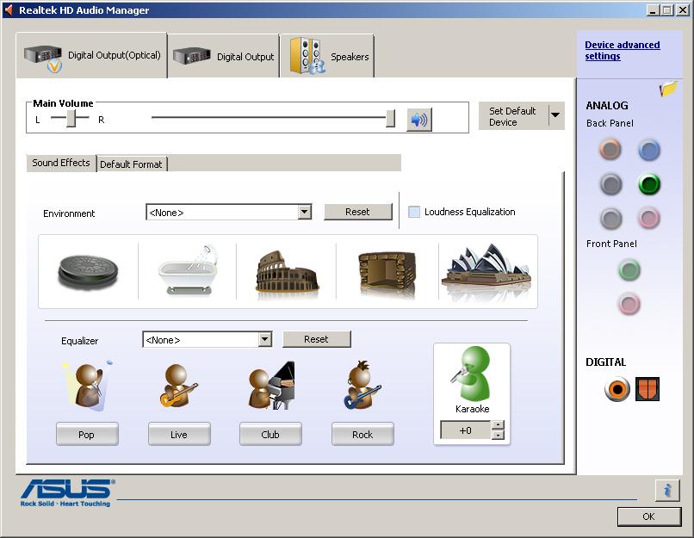
Task: Decrease Karaoke key with down arrow
Action: click(x=498, y=435)
